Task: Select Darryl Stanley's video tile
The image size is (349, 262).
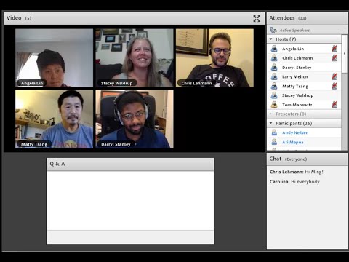Action: 135,119
